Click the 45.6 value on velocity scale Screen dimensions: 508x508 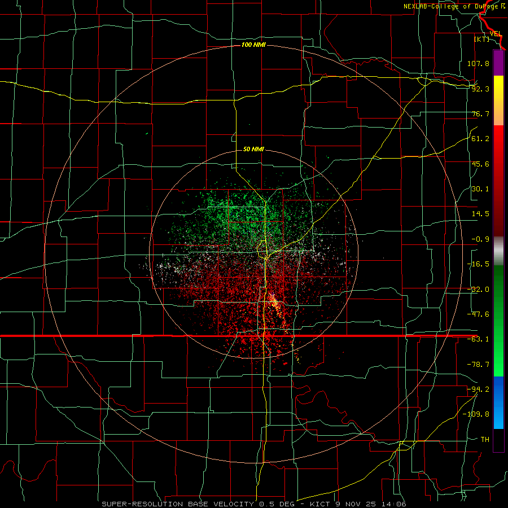point(480,164)
